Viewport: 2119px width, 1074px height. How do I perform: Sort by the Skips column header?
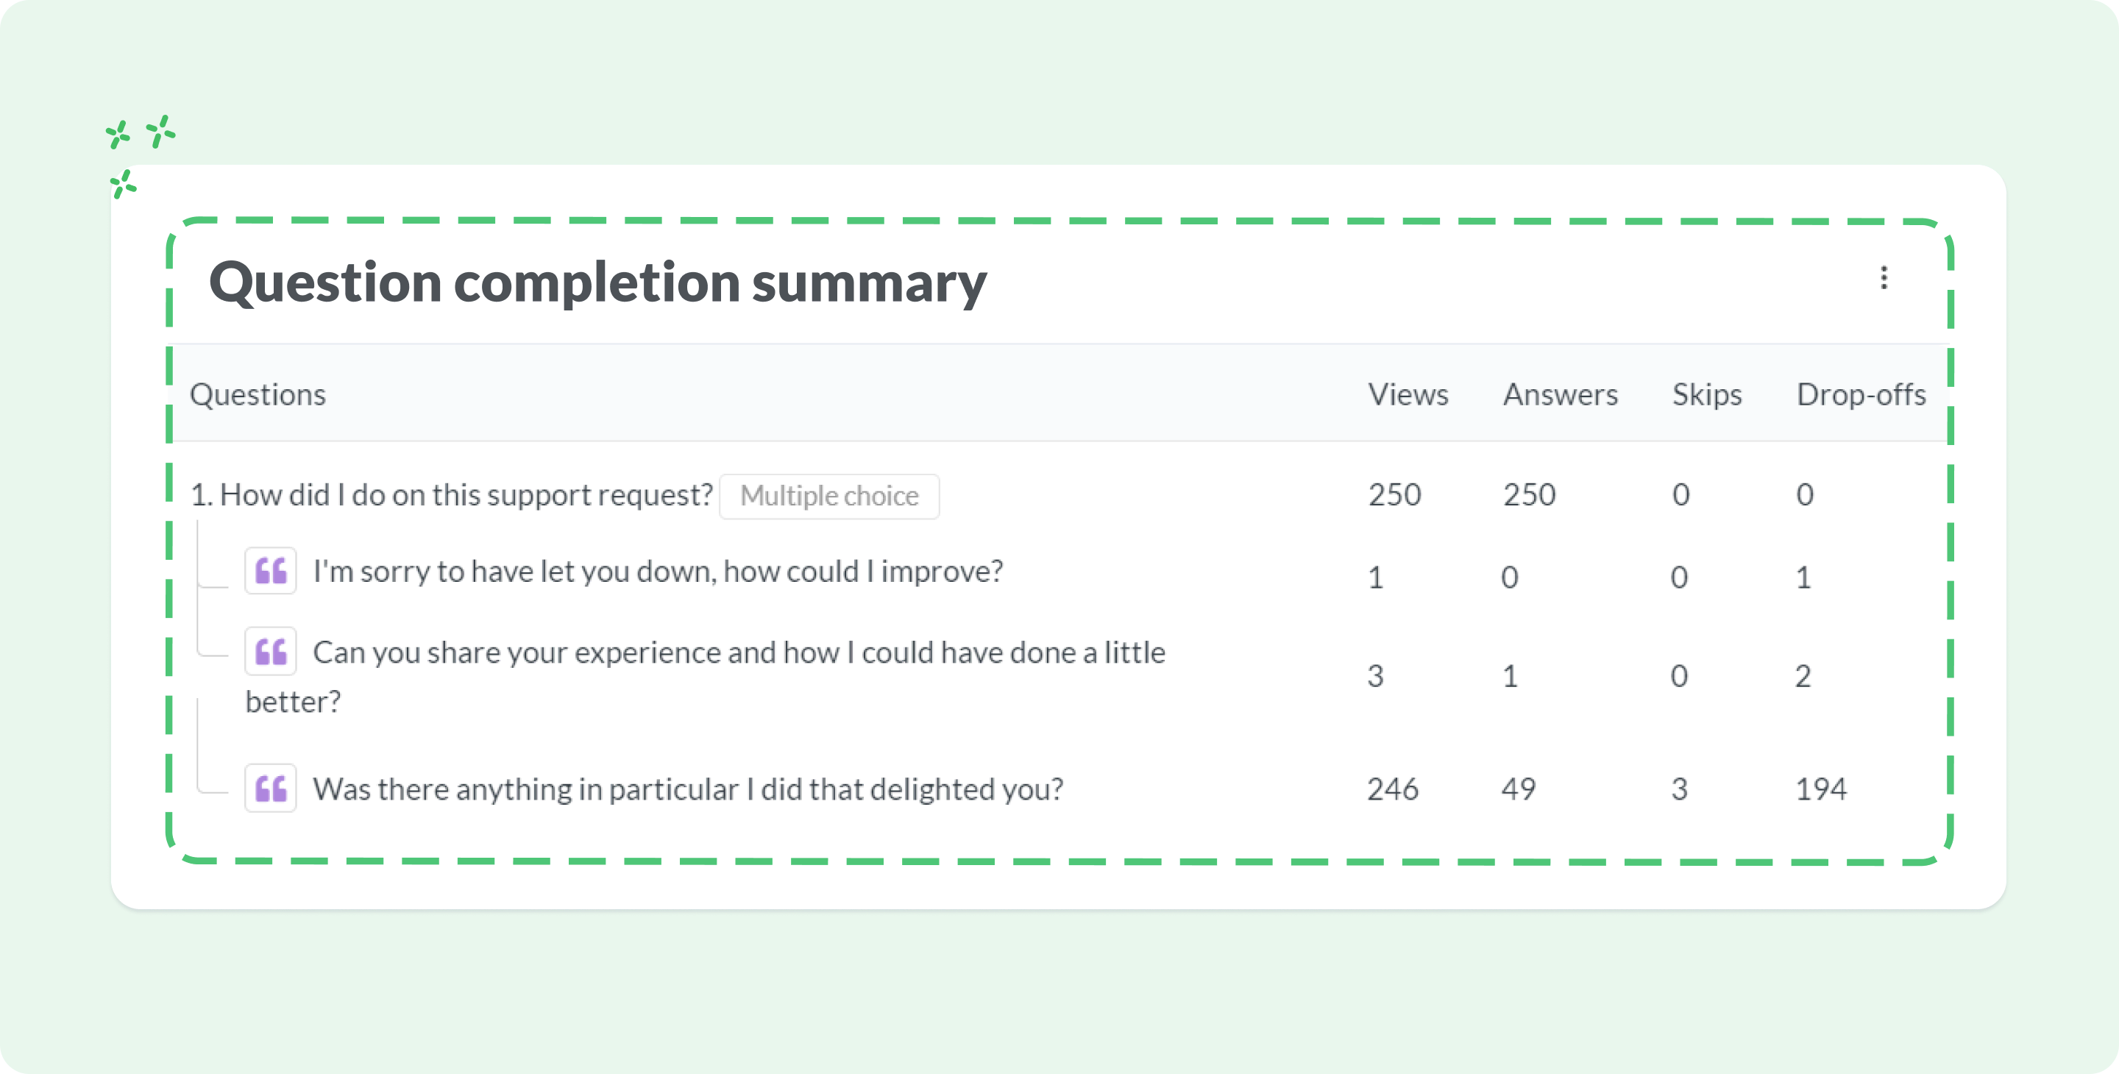click(x=1707, y=395)
